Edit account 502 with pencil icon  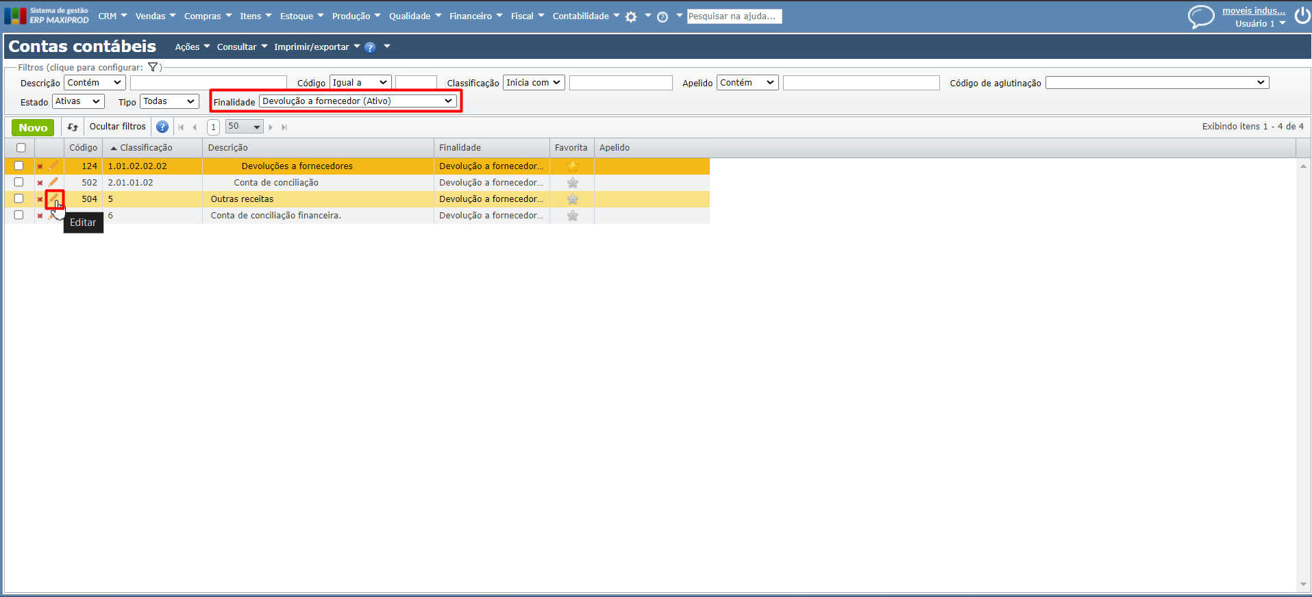click(x=53, y=182)
